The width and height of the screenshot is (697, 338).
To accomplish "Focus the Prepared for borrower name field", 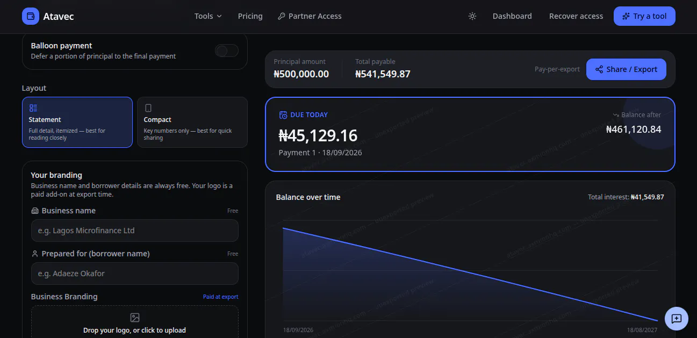I will point(135,274).
